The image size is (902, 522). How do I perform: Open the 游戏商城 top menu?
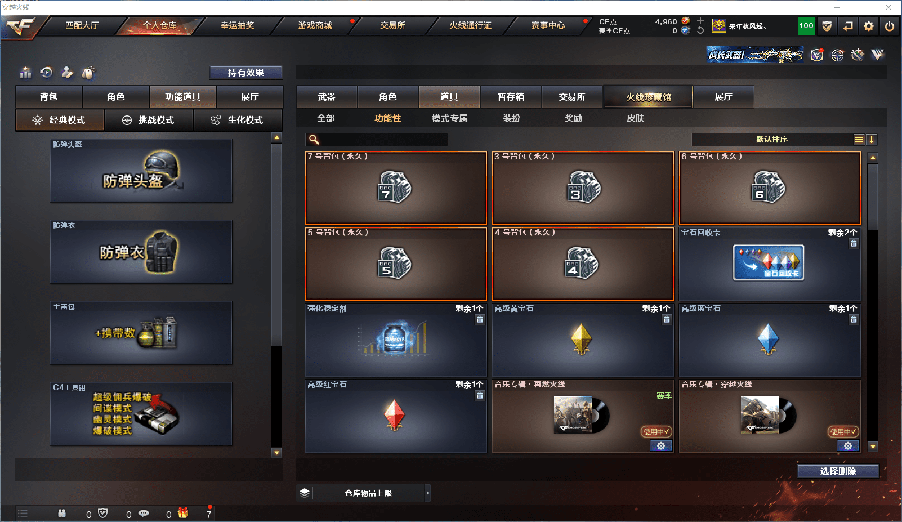coord(315,25)
